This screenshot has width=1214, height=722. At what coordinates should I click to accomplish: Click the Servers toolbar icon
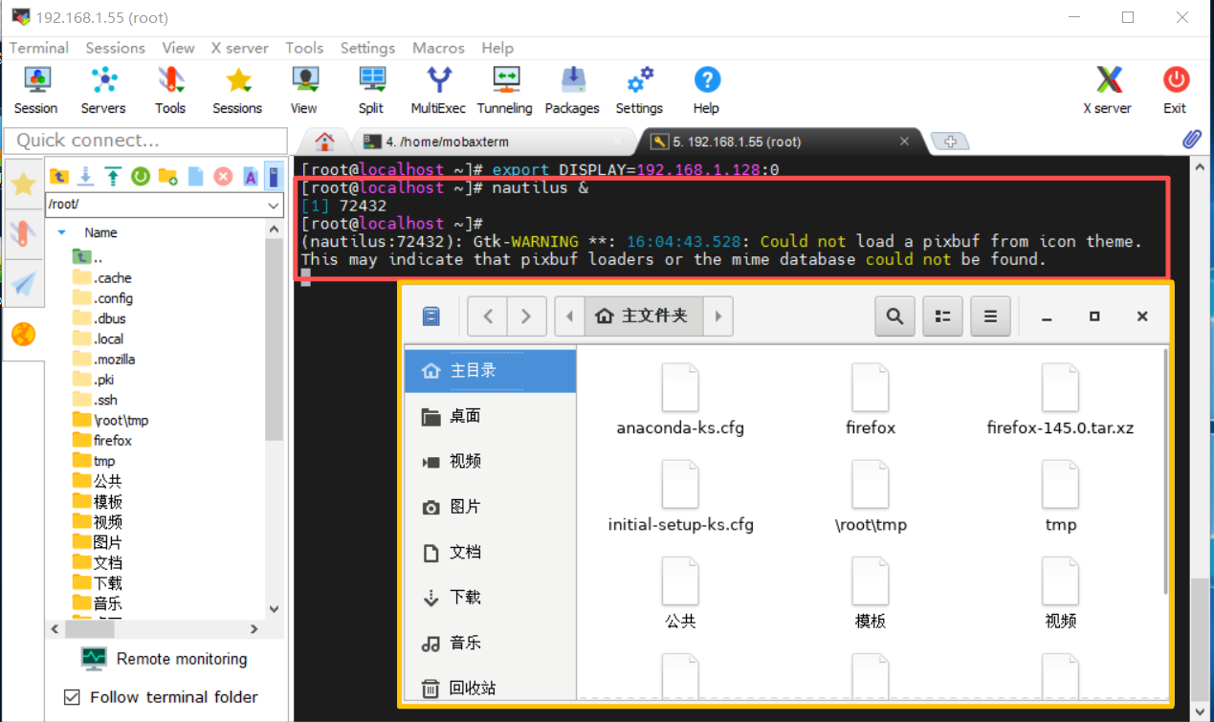click(103, 91)
